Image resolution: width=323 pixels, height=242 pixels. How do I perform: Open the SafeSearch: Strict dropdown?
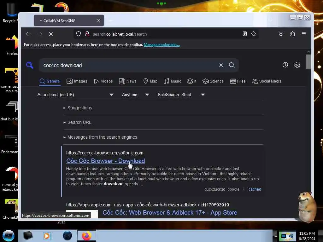pyautogui.click(x=181, y=95)
